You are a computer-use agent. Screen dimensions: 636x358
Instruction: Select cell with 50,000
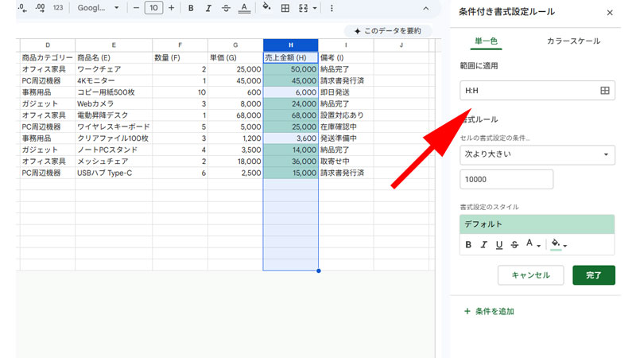click(291, 69)
